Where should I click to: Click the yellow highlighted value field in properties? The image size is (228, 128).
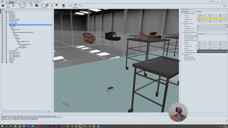coord(212,19)
